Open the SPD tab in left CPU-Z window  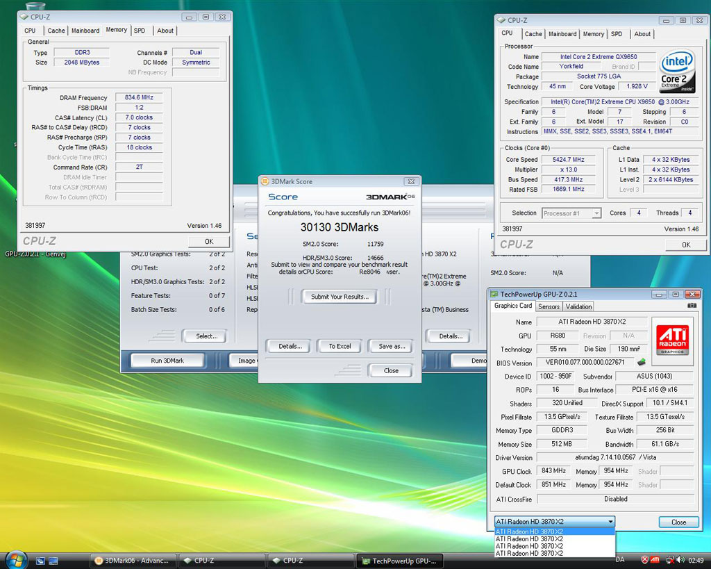[x=140, y=31]
